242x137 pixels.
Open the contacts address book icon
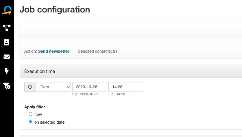coord(7,42)
